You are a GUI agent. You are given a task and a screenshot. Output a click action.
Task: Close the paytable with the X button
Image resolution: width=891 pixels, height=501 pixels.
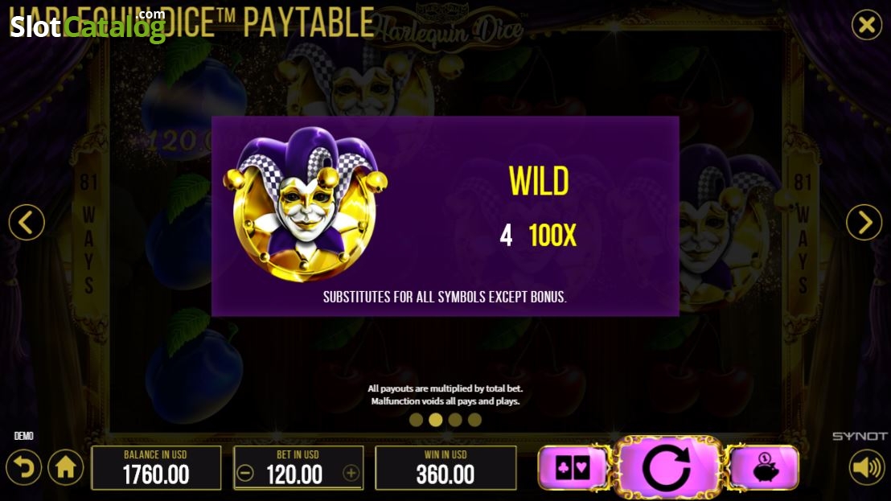(867, 24)
